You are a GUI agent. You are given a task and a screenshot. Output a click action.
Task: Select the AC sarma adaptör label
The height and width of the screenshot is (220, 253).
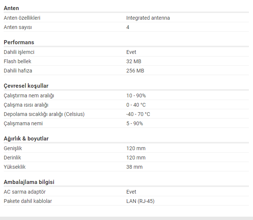(25, 192)
